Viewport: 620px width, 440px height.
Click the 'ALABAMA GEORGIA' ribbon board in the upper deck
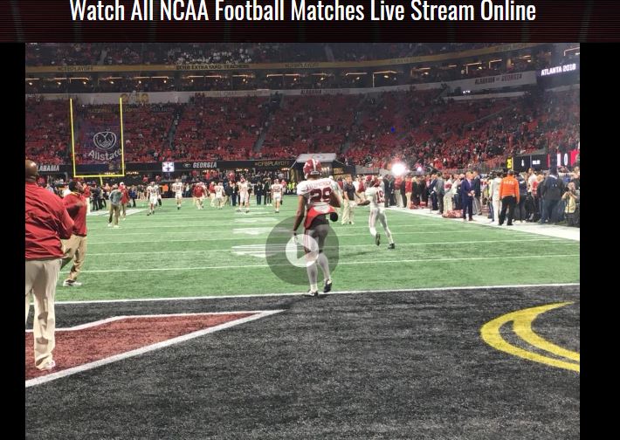click(499, 79)
